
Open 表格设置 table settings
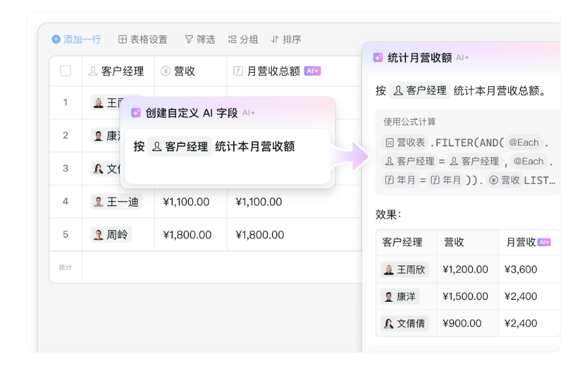click(142, 40)
